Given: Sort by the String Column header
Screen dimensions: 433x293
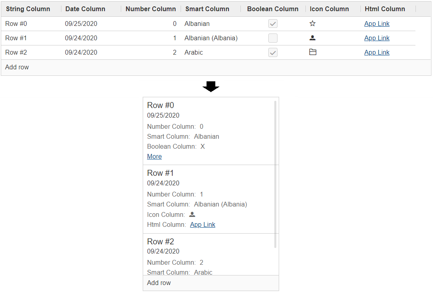Looking at the screenshot, I should pyautogui.click(x=28, y=9).
